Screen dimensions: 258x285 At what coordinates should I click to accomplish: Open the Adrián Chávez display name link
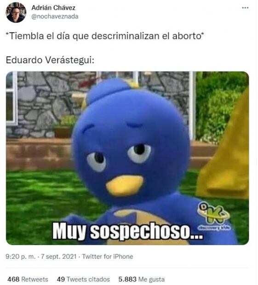coord(53,8)
